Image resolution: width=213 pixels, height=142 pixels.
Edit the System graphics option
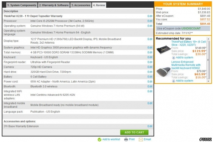click(150, 48)
